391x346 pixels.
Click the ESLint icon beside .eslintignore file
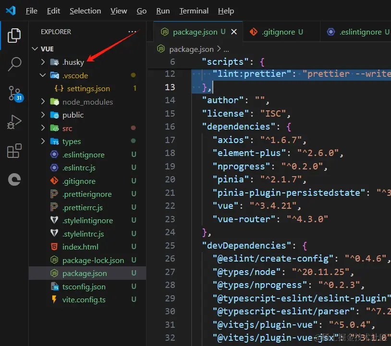click(x=54, y=155)
